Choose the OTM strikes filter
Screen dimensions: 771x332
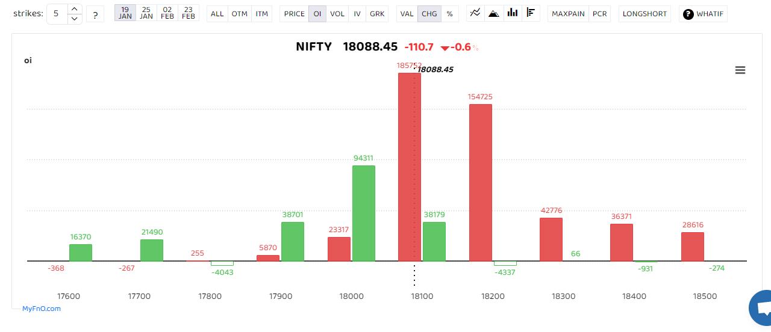point(240,14)
